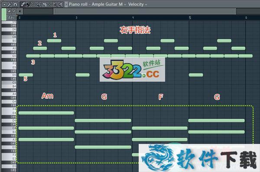Click the horizontal scrollbar thumb
This screenshot has height=172, width=260.
[145, 11]
